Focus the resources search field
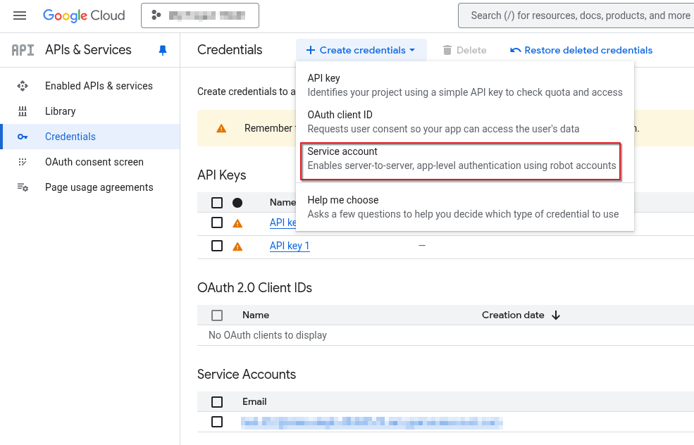 [x=577, y=15]
